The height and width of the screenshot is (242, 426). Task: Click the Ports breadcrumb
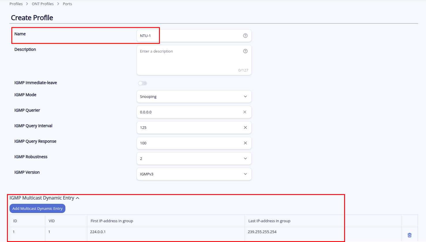67,4
